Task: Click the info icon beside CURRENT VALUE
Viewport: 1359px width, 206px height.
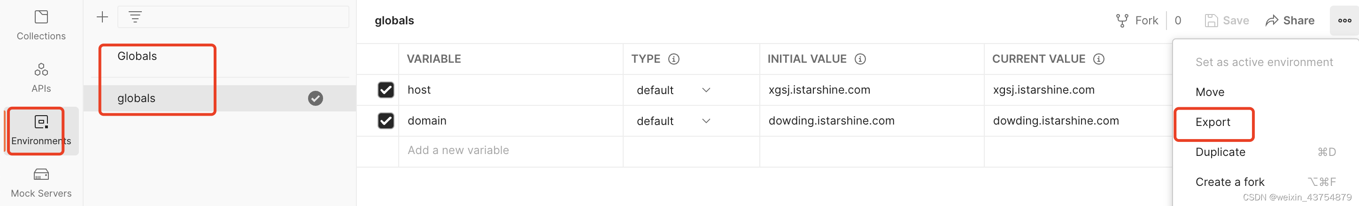Action: [x=1099, y=59]
